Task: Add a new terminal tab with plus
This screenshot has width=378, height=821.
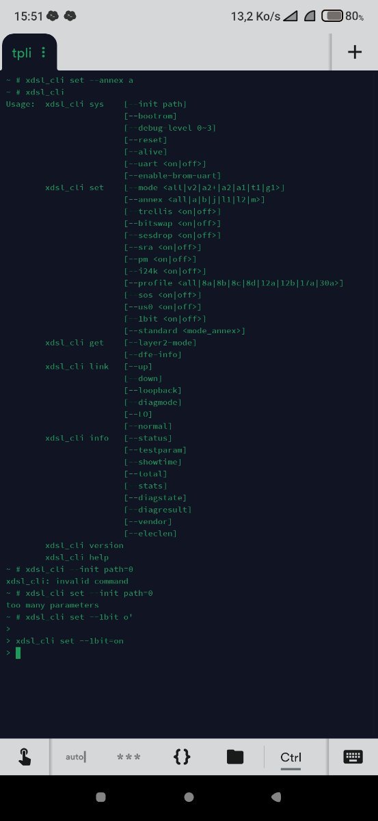Action: point(355,52)
